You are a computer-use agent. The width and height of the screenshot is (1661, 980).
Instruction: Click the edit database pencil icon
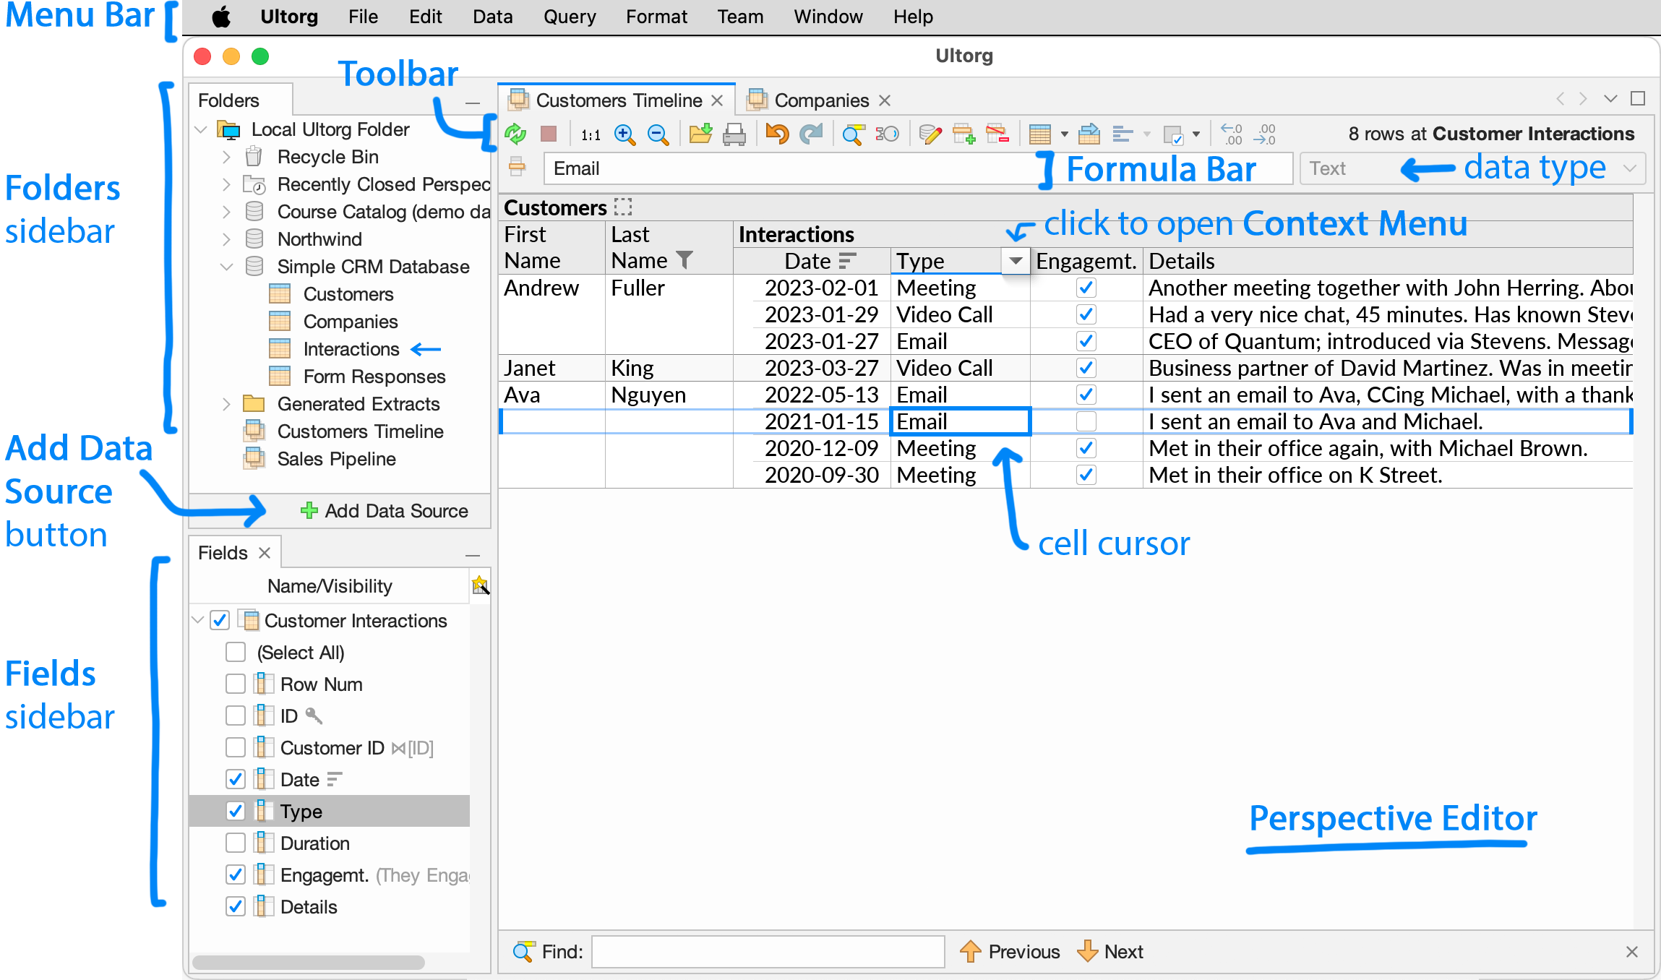point(929,134)
